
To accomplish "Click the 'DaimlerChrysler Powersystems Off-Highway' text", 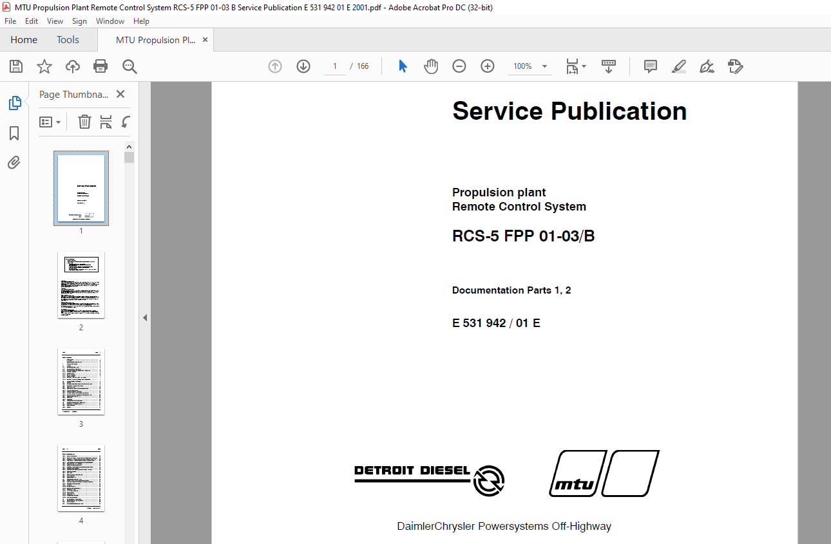I will click(x=504, y=527).
